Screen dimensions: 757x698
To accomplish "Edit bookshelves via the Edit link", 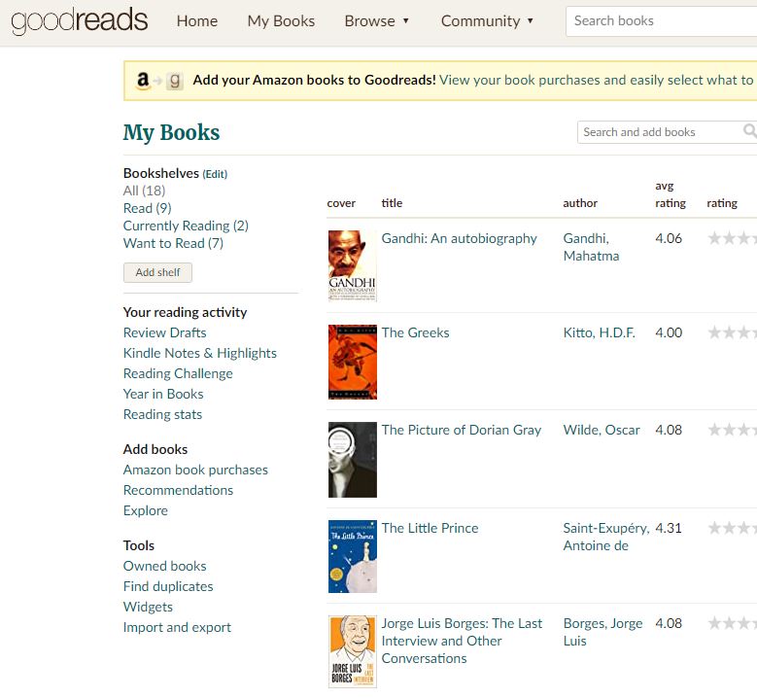I will tap(215, 174).
